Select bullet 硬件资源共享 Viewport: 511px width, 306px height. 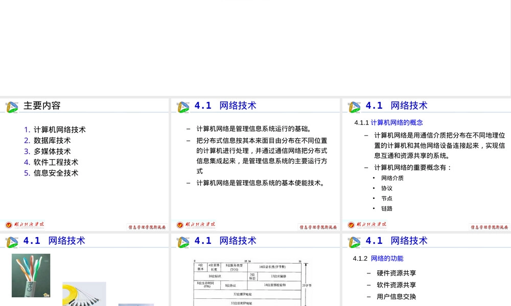click(397, 273)
